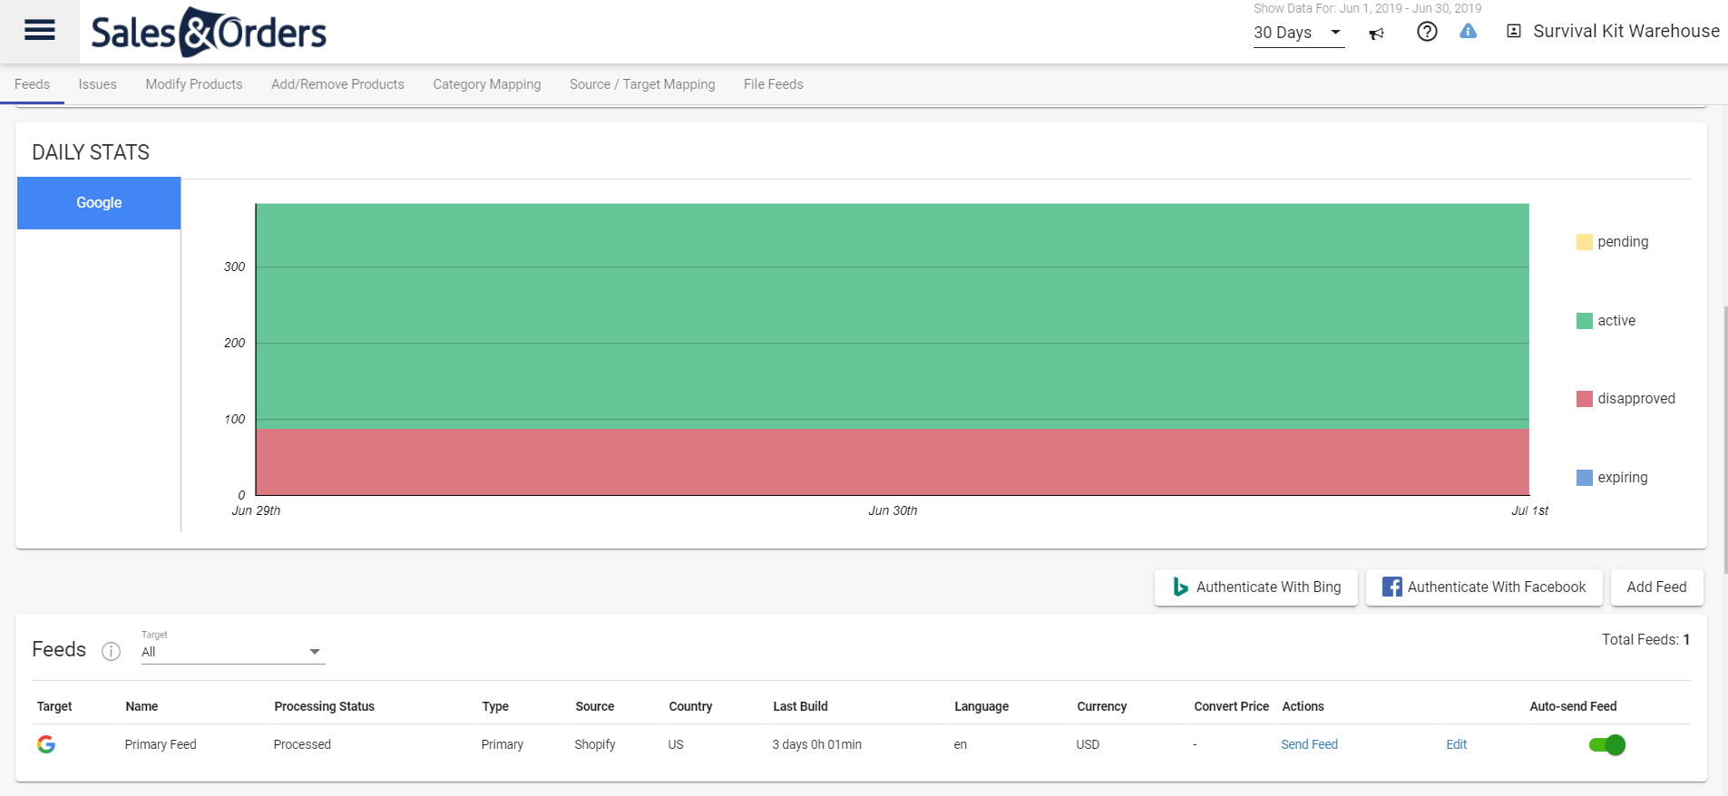The width and height of the screenshot is (1728, 796).
Task: Click the Send Feed link
Action: point(1309,744)
